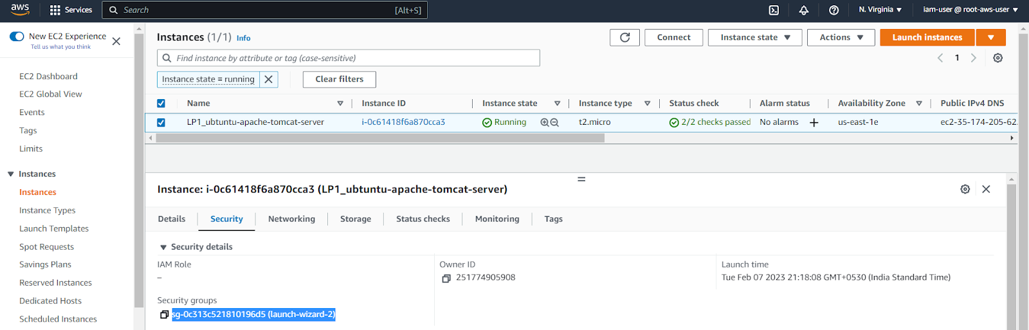Zoom in on instance state icon

point(545,122)
